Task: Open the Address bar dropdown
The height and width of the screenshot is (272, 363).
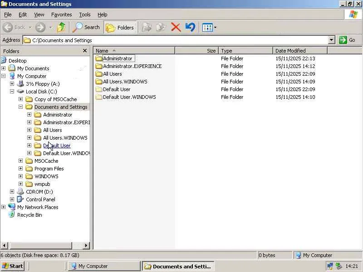Action: point(332,40)
